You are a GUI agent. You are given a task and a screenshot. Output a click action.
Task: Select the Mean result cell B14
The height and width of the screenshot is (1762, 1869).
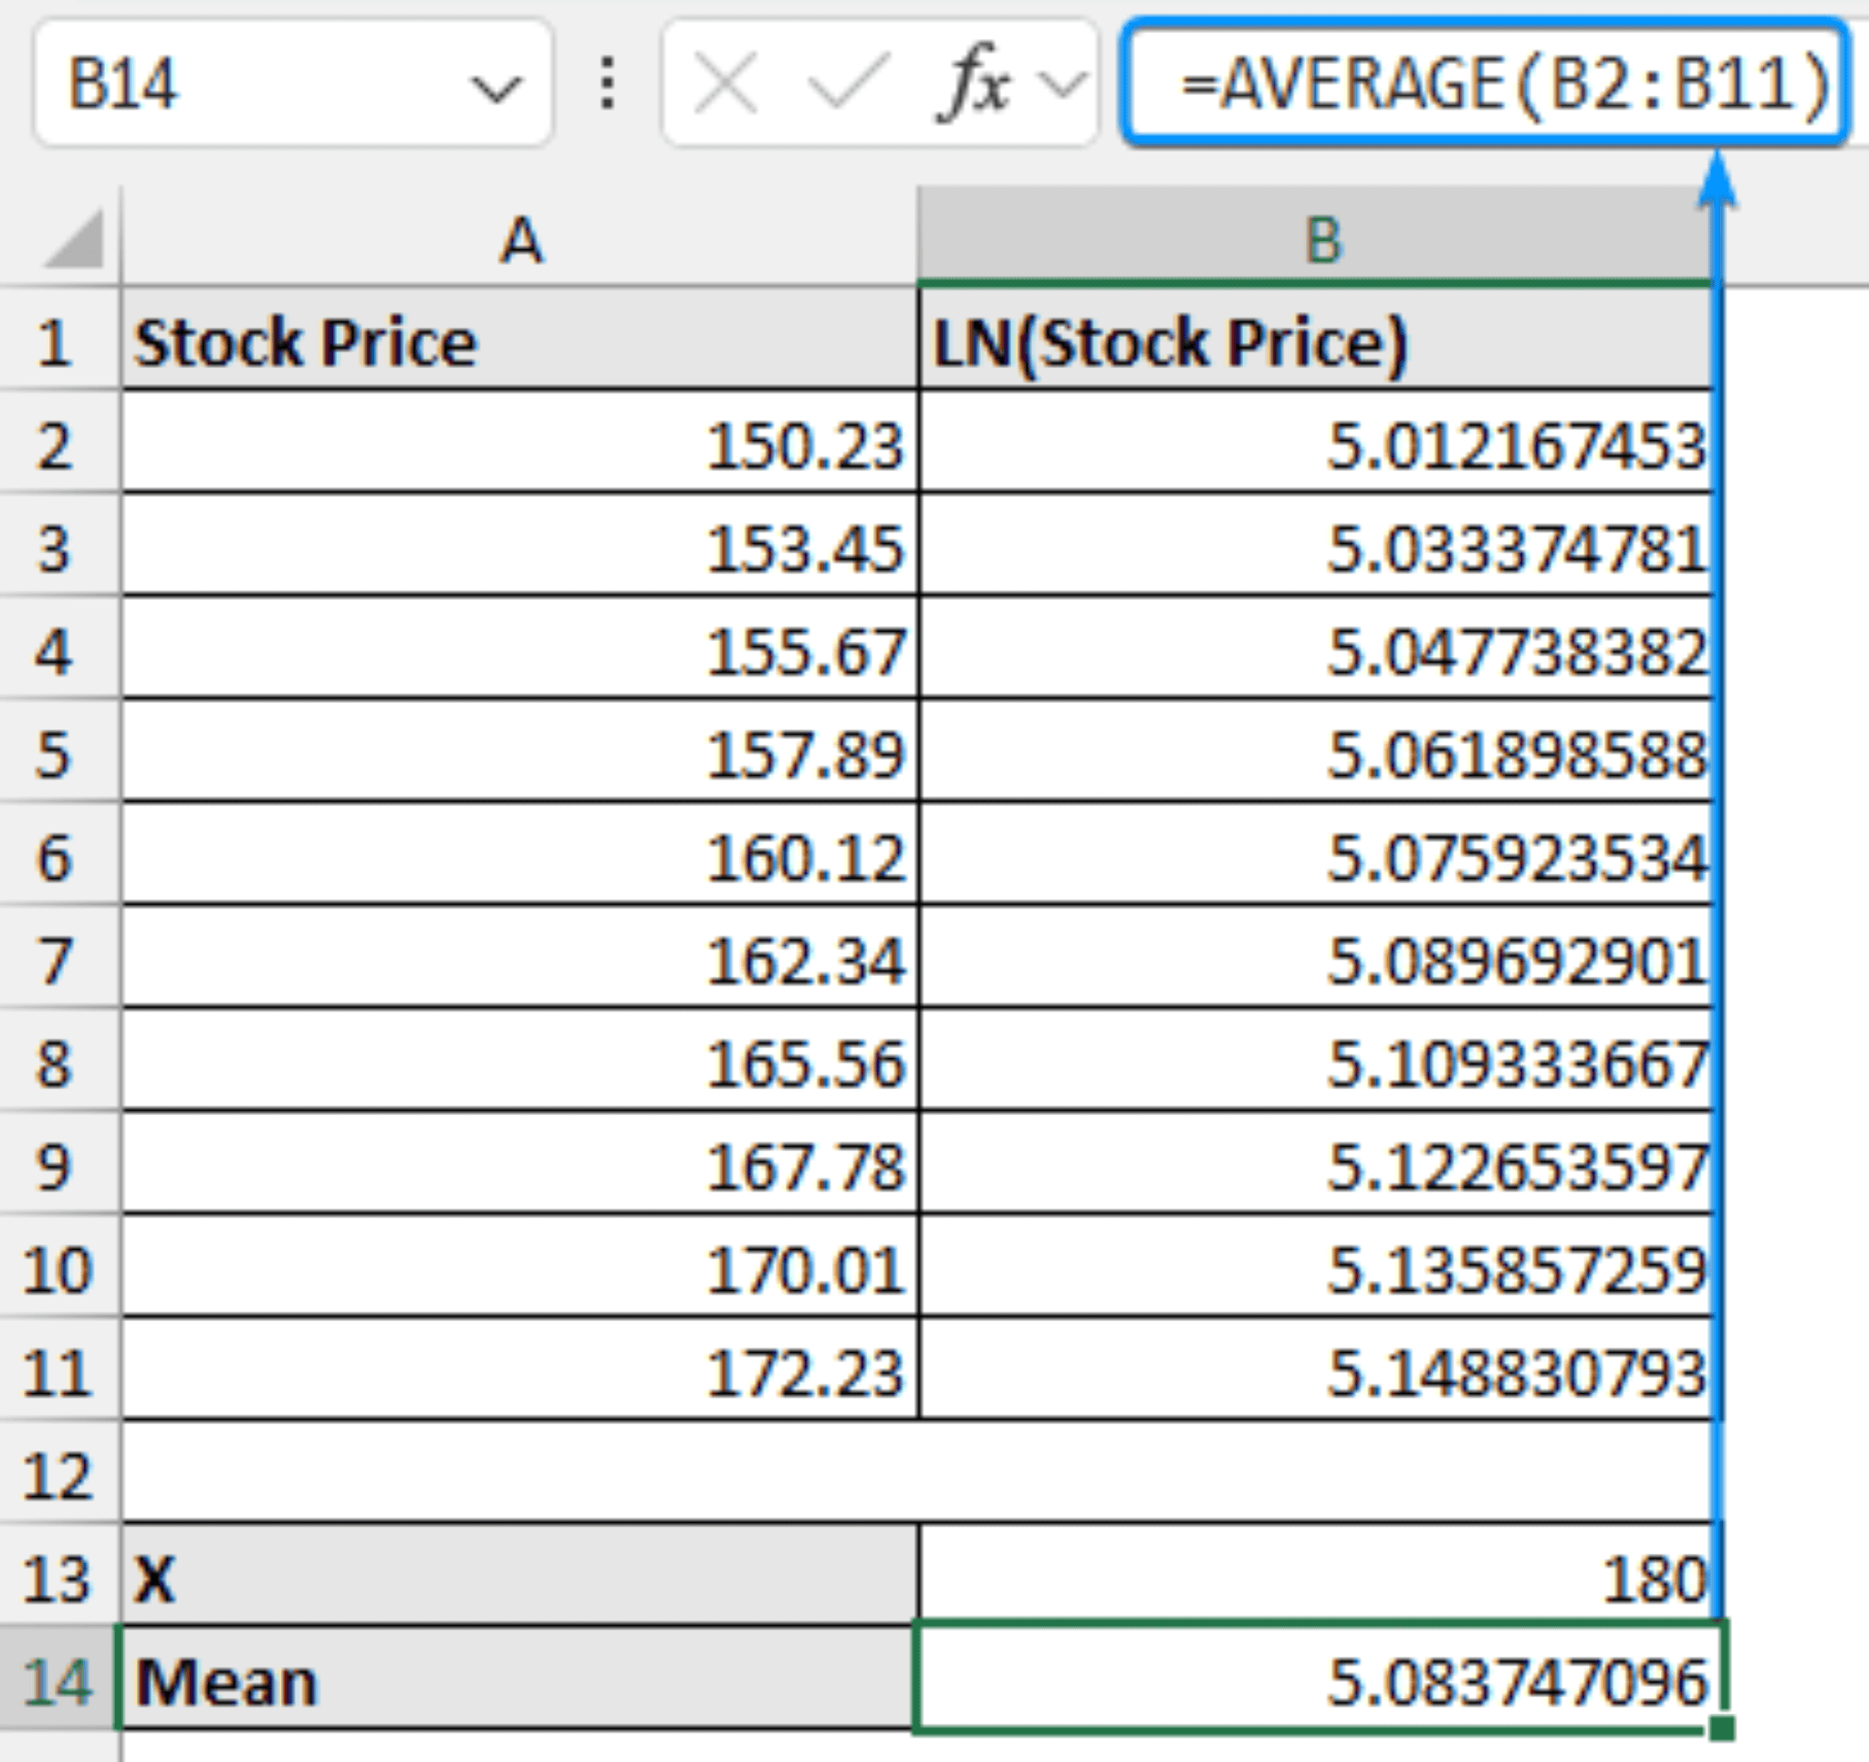(1316, 1682)
